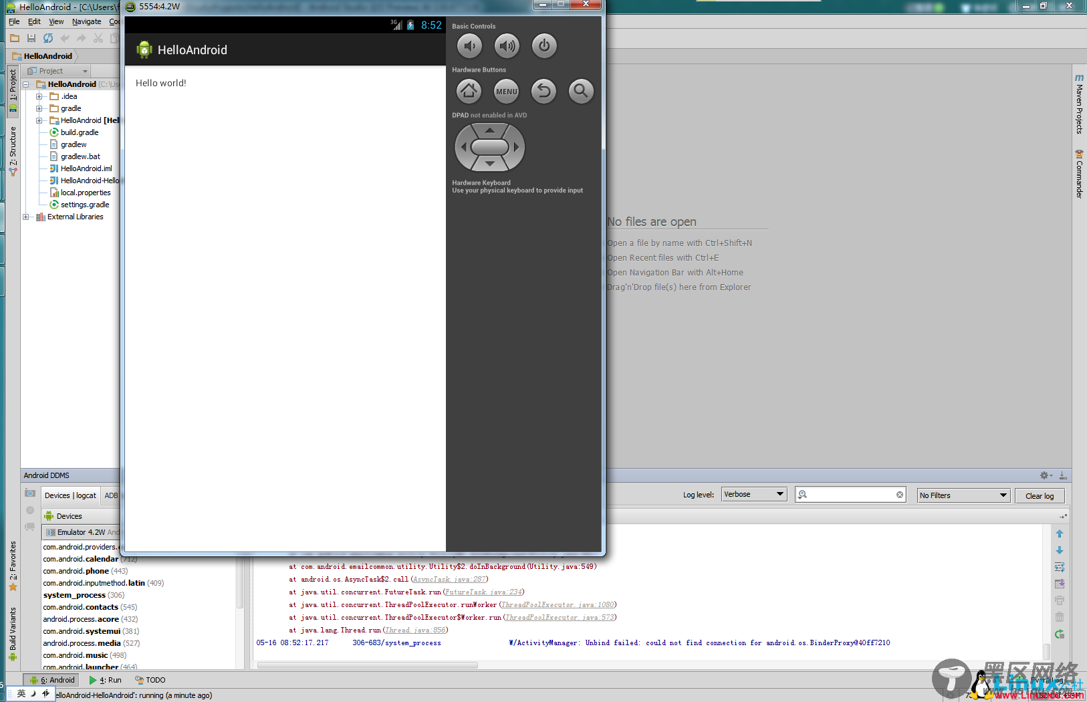
Task: Click the logcat horizontal scrollbar
Action: (367, 665)
